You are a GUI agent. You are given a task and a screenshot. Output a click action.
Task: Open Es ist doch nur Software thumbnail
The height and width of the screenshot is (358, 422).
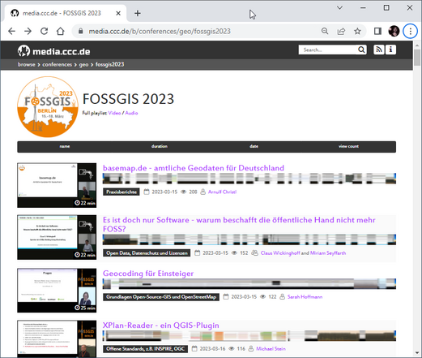pyautogui.click(x=57, y=237)
